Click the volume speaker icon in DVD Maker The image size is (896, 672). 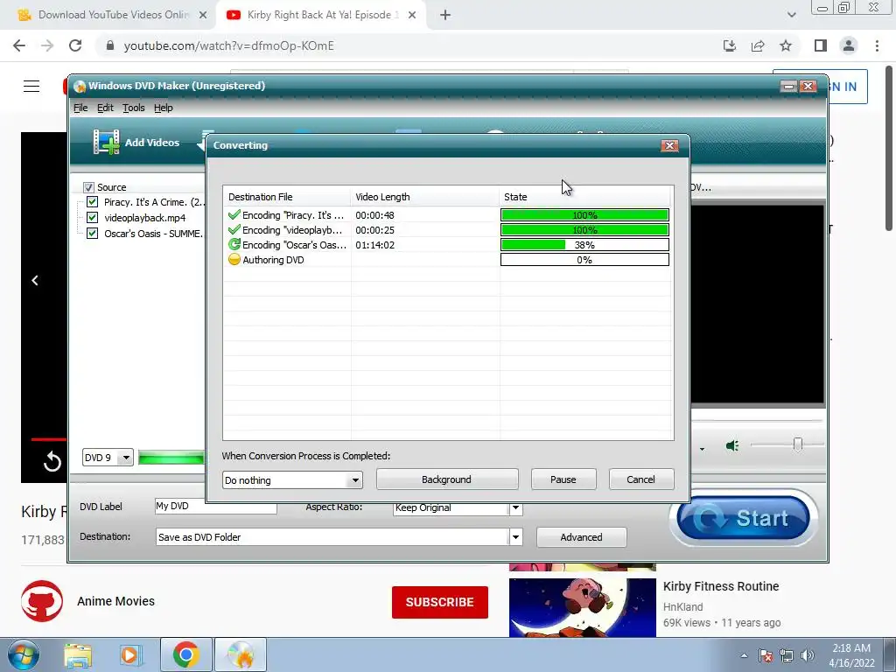click(x=732, y=445)
